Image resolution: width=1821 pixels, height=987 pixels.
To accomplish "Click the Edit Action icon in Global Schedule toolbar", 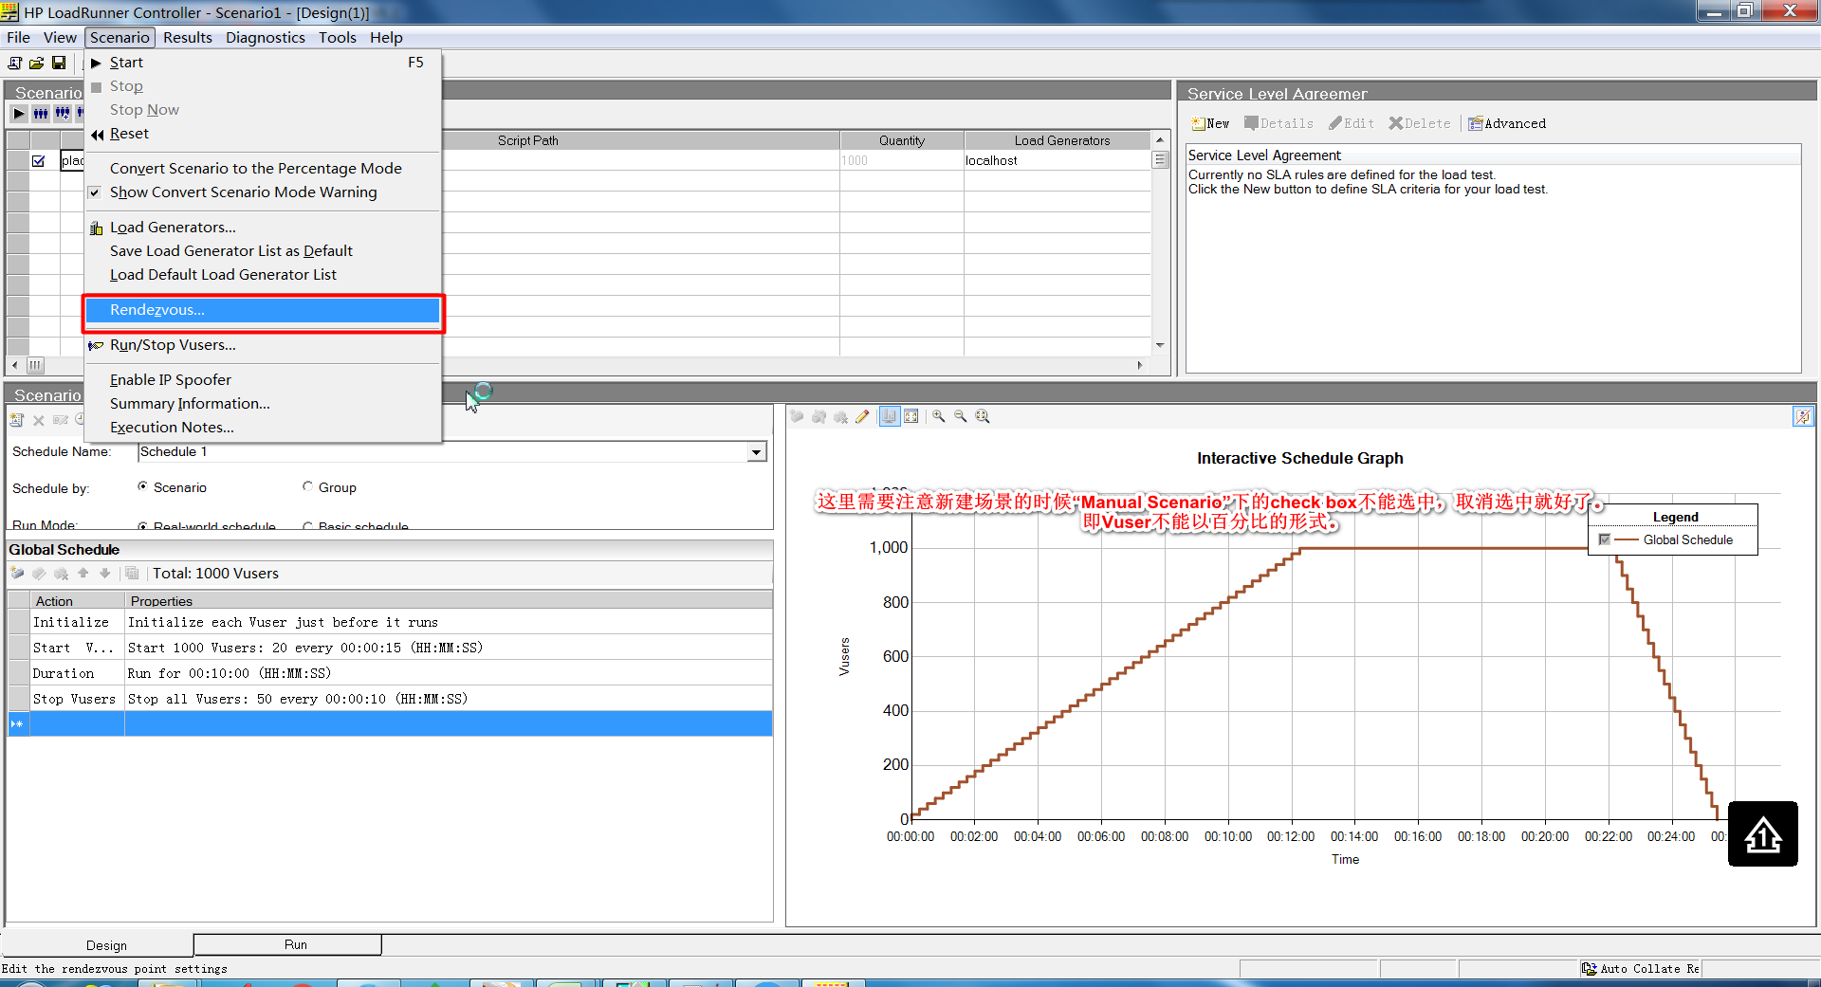I will point(39,574).
